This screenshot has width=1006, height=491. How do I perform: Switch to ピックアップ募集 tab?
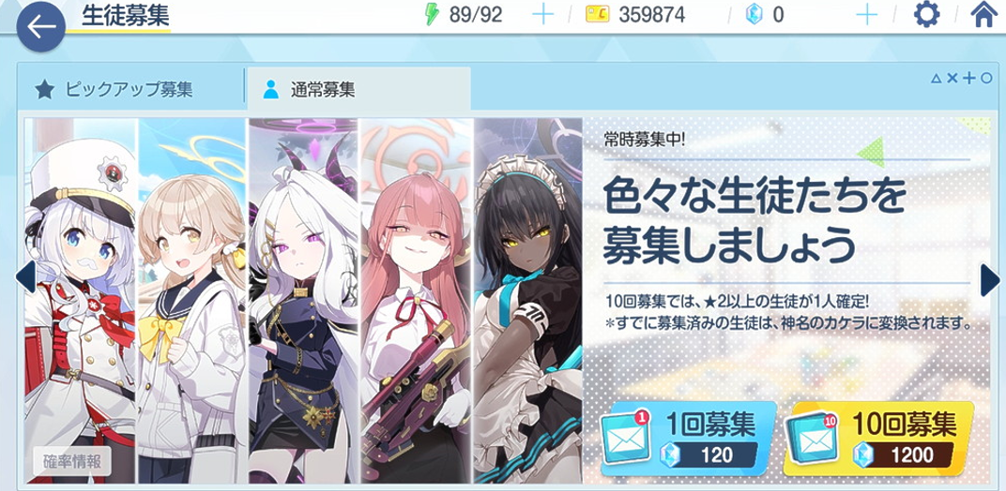130,89
